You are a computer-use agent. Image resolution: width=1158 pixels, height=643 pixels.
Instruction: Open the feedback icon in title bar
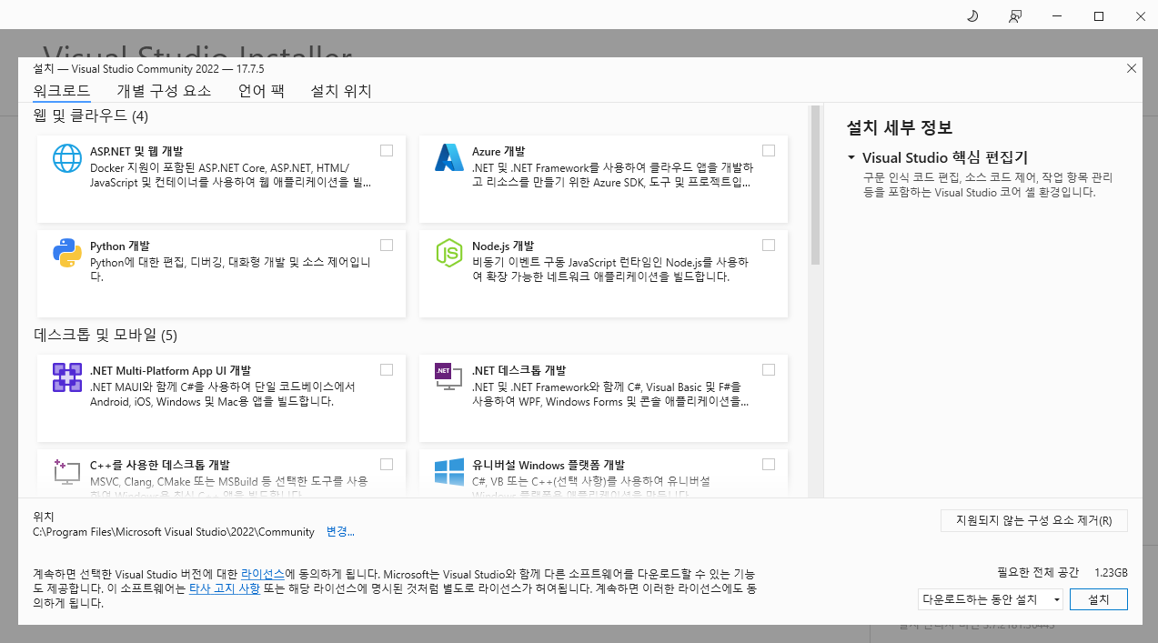tap(1014, 16)
